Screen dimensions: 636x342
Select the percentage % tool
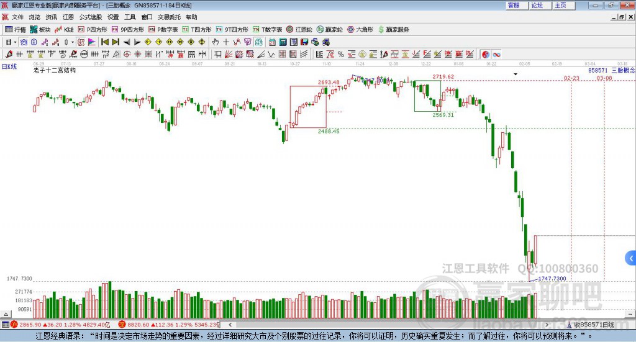tap(341, 54)
